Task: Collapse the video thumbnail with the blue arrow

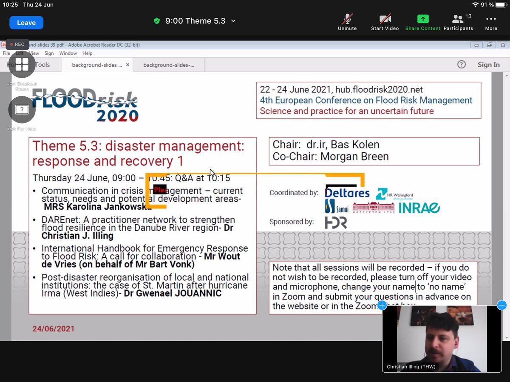Action: coord(502,305)
